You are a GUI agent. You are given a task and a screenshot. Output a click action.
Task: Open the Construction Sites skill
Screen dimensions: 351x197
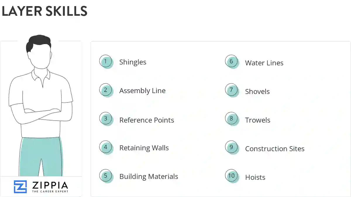coord(275,149)
